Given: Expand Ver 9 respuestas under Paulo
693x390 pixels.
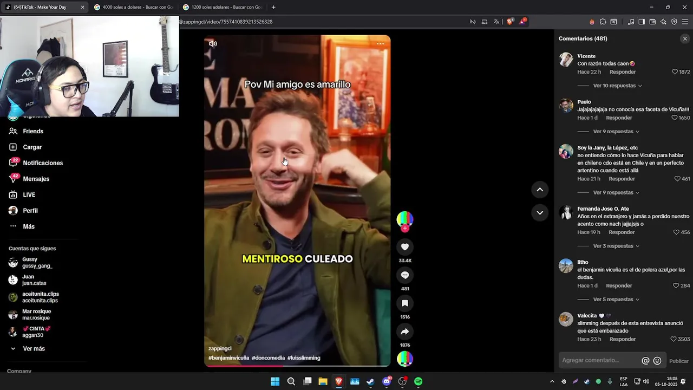Looking at the screenshot, I should point(616,132).
